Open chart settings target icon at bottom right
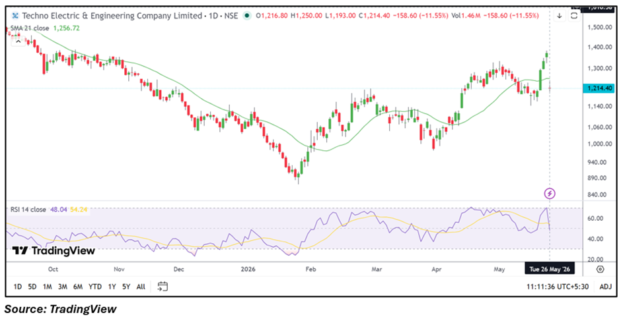Screen dimensions: 621x317 coord(601,269)
